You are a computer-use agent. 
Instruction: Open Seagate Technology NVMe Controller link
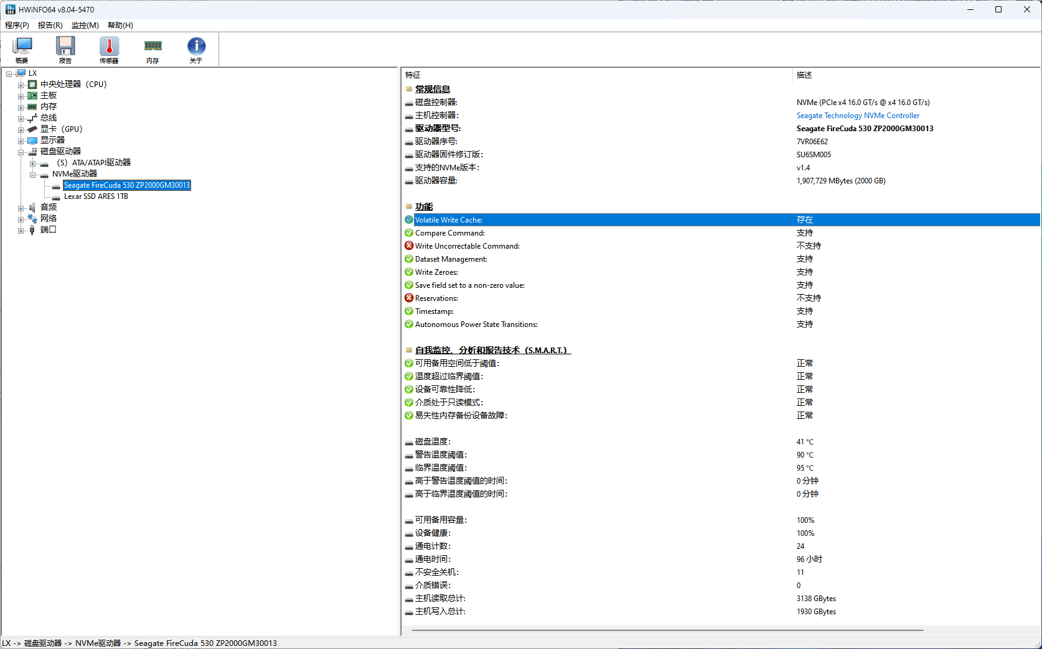click(x=858, y=116)
